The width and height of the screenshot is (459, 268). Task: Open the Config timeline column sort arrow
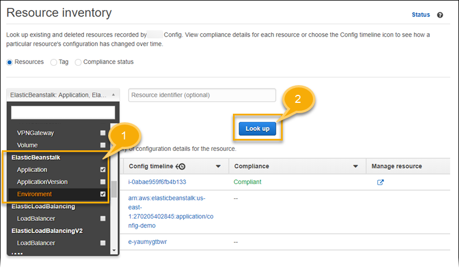coord(218,166)
